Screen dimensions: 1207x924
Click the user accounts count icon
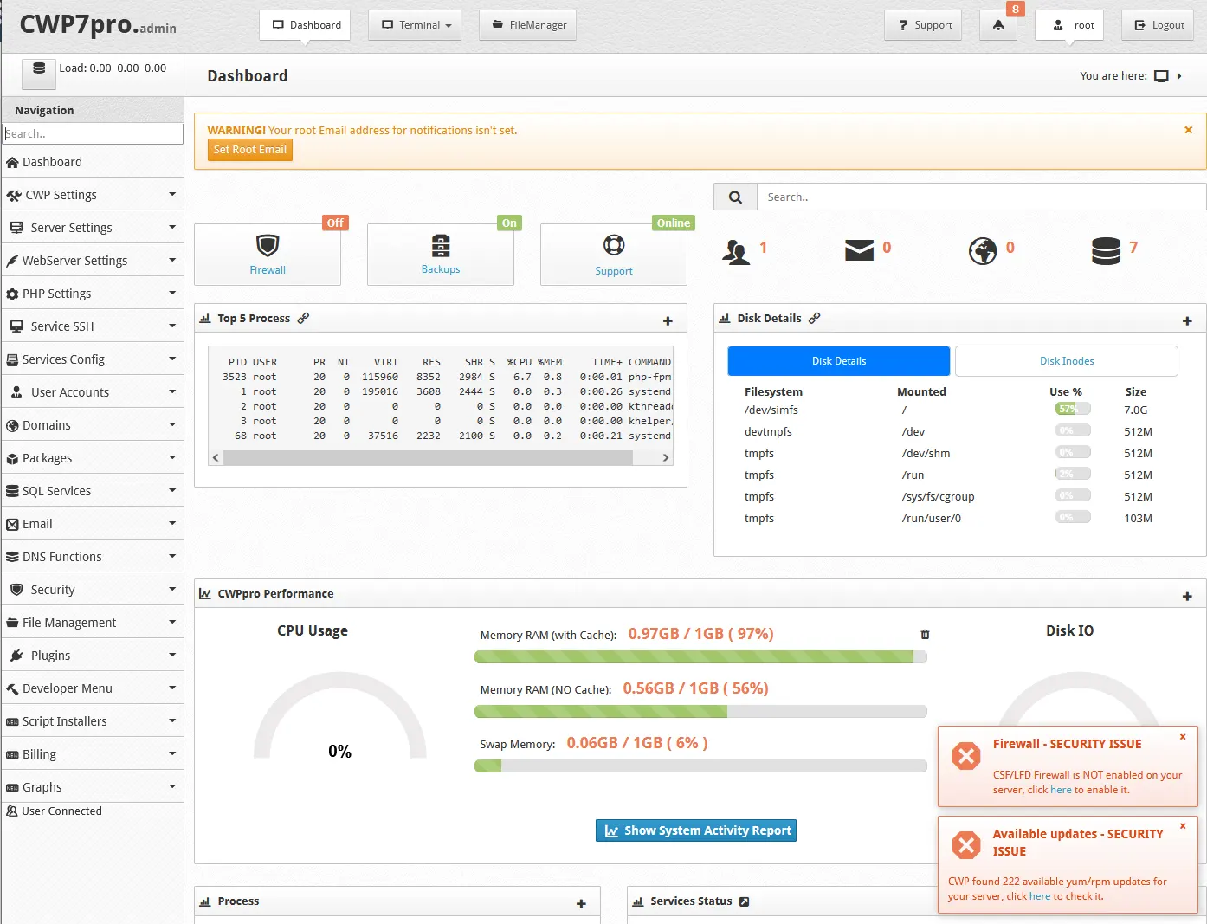[736, 251]
